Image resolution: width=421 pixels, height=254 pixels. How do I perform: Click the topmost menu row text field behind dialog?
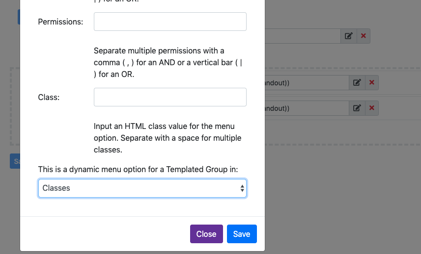pyautogui.click(x=303, y=36)
